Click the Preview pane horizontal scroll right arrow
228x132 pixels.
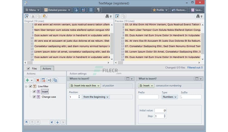[x=199, y=63]
